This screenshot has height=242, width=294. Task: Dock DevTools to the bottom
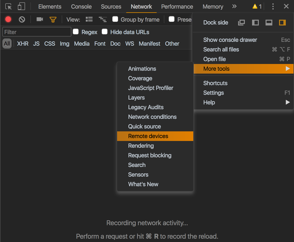(269, 22)
